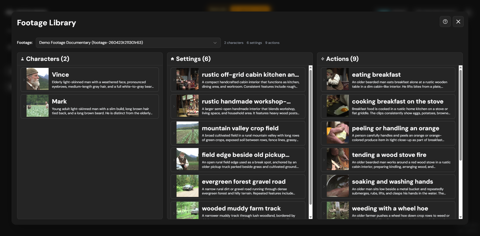This screenshot has height=236, width=480.
Task: Select the field edge pickup thumbnail
Action: pyautogui.click(x=188, y=159)
